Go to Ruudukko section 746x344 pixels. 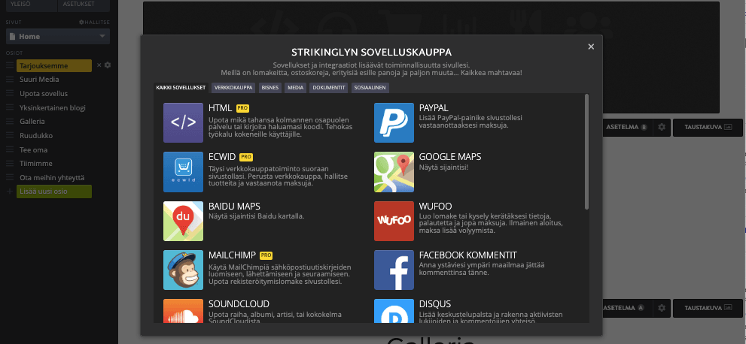tap(36, 135)
